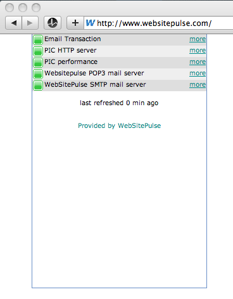Click green status icon for PIC performance
Viewport: 233px width, 299px height.
[38, 62]
